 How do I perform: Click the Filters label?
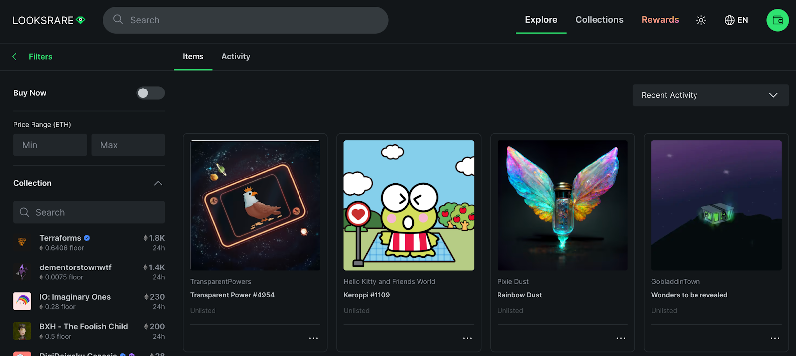[41, 57]
